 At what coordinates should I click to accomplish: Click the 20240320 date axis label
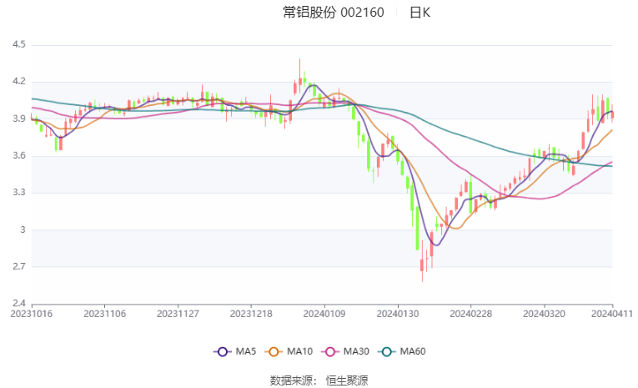point(544,314)
